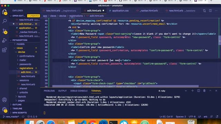This screenshot has height=124, width=221.
Task: Kill the terminal with trash icon
Action: (x=204, y=91)
